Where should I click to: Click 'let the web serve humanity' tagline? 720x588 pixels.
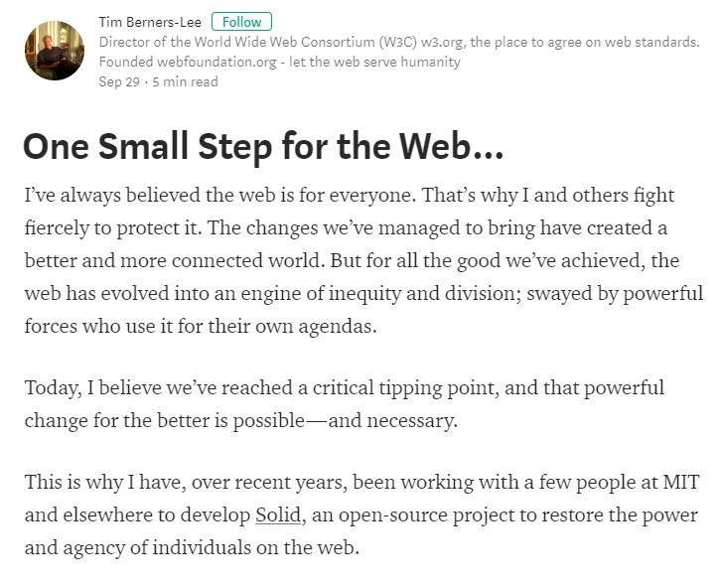point(374,62)
